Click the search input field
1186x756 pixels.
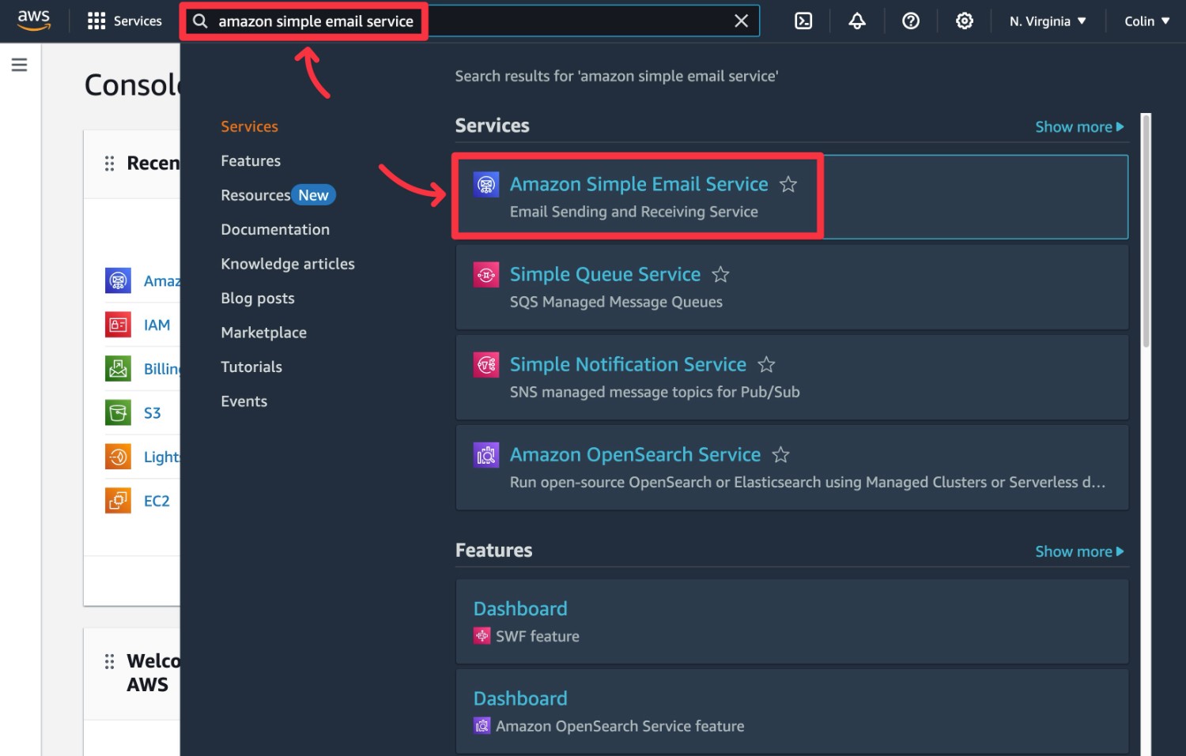coord(470,21)
